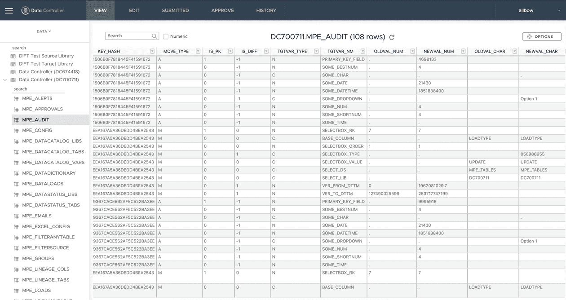The image size is (566, 300).
Task: Click the VER_FROM_DTTM cell
Action: point(343,185)
